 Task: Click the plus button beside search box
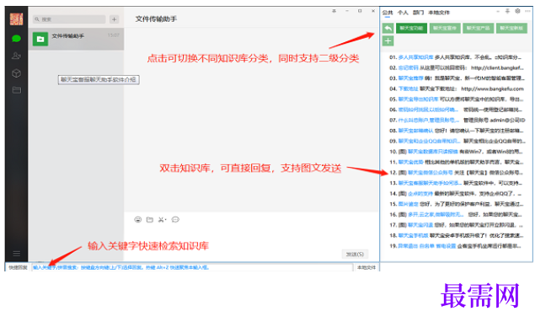coord(114,19)
